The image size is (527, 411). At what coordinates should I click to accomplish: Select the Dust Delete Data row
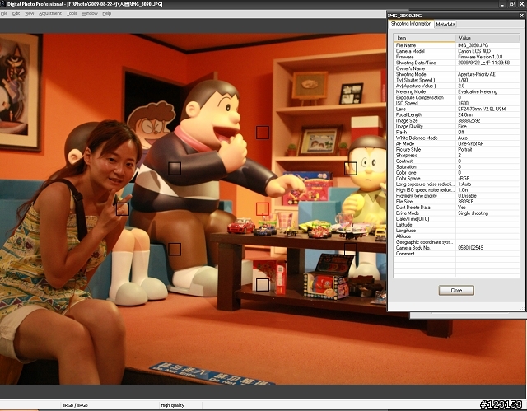click(456, 208)
